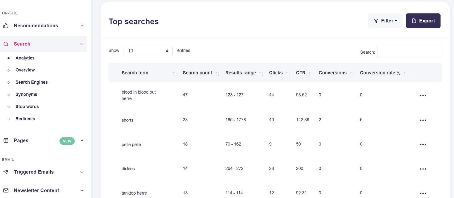Expand the Recommendations section chevron

[x=82, y=26]
